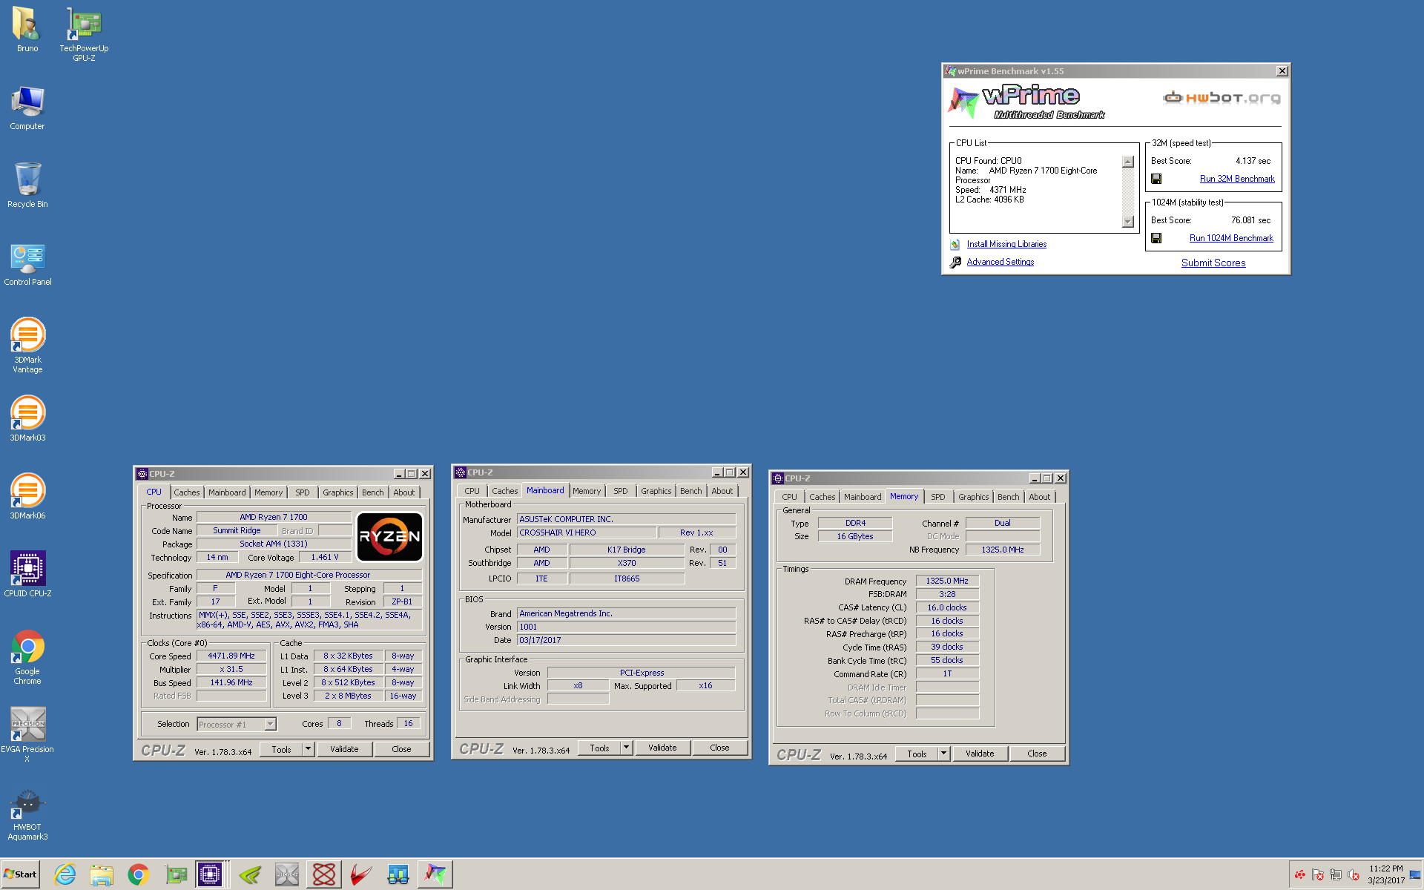This screenshot has width=1424, height=890.
Task: Open Processor selection dropdown in CPU-Z
Action: (x=237, y=725)
